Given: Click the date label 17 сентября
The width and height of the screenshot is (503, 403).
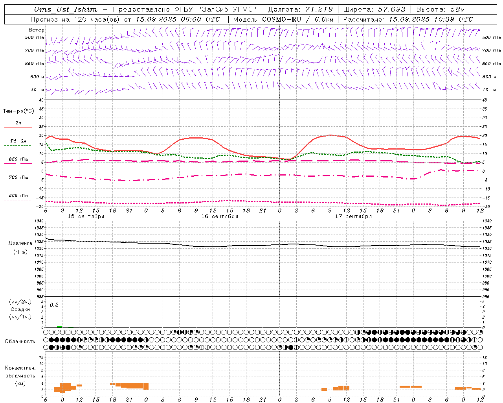Looking at the screenshot, I should pyautogui.click(x=353, y=216).
